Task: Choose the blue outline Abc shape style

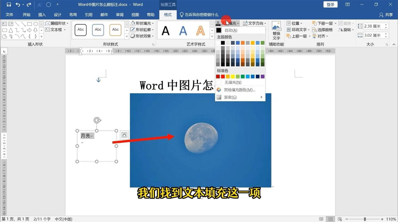Action: pyautogui.click(x=98, y=30)
